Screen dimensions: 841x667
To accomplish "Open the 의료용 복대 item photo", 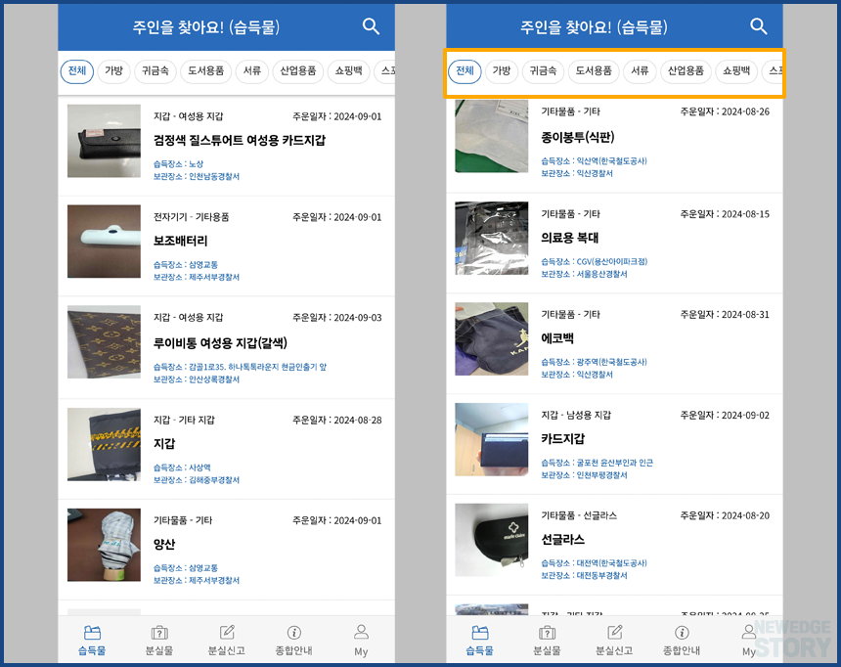I will tap(491, 238).
